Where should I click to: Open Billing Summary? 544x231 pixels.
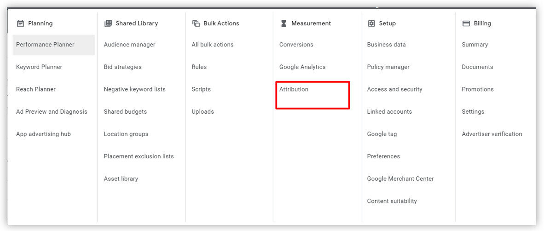point(475,45)
